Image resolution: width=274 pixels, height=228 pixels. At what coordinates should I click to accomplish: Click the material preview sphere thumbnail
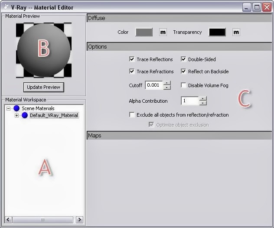[44, 50]
